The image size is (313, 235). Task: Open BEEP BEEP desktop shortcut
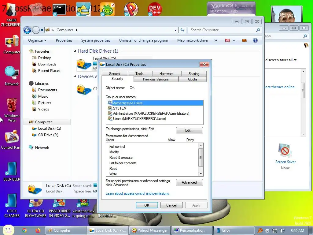[x=12, y=171]
